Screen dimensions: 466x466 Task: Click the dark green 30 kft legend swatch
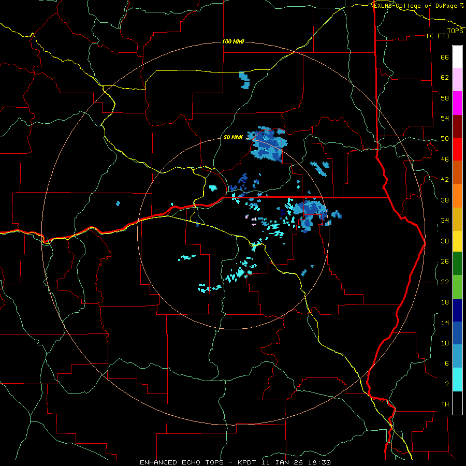click(457, 264)
